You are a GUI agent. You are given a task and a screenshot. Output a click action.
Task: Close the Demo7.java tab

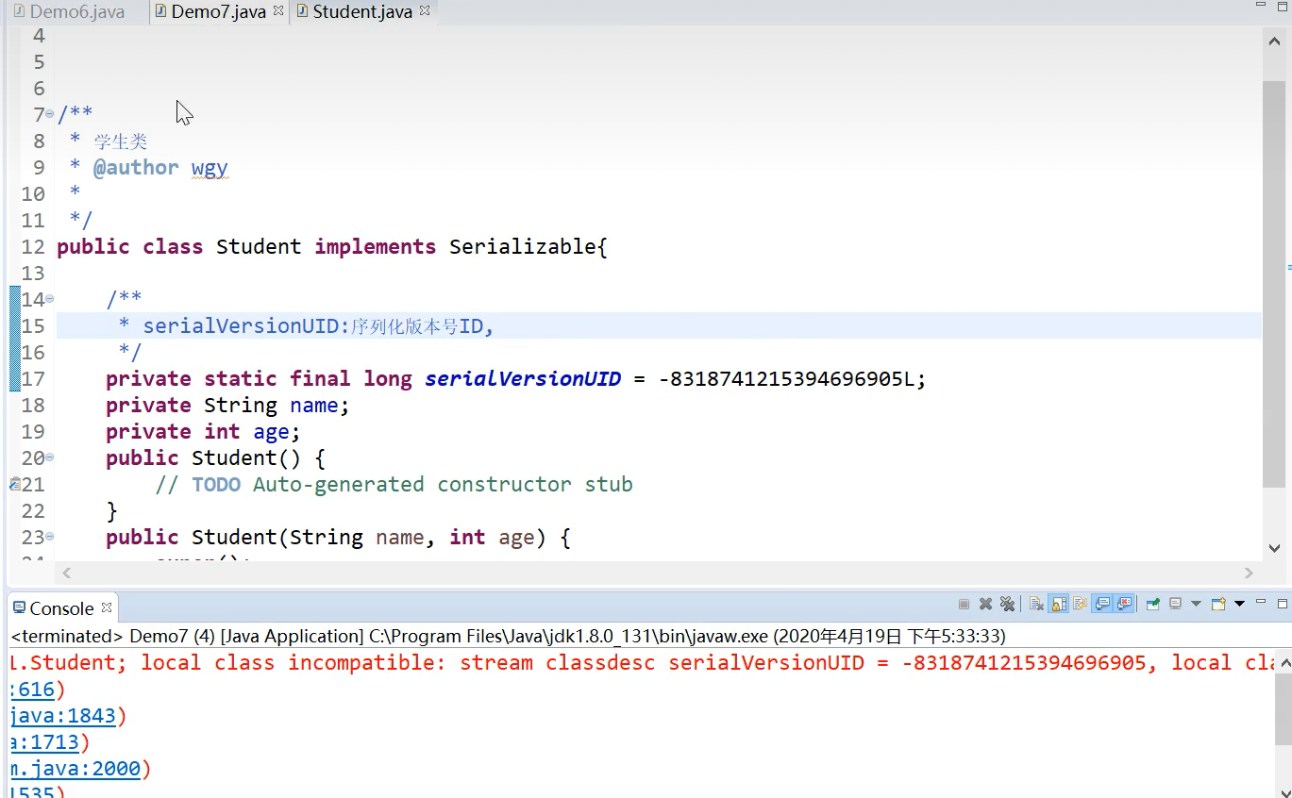(x=278, y=11)
